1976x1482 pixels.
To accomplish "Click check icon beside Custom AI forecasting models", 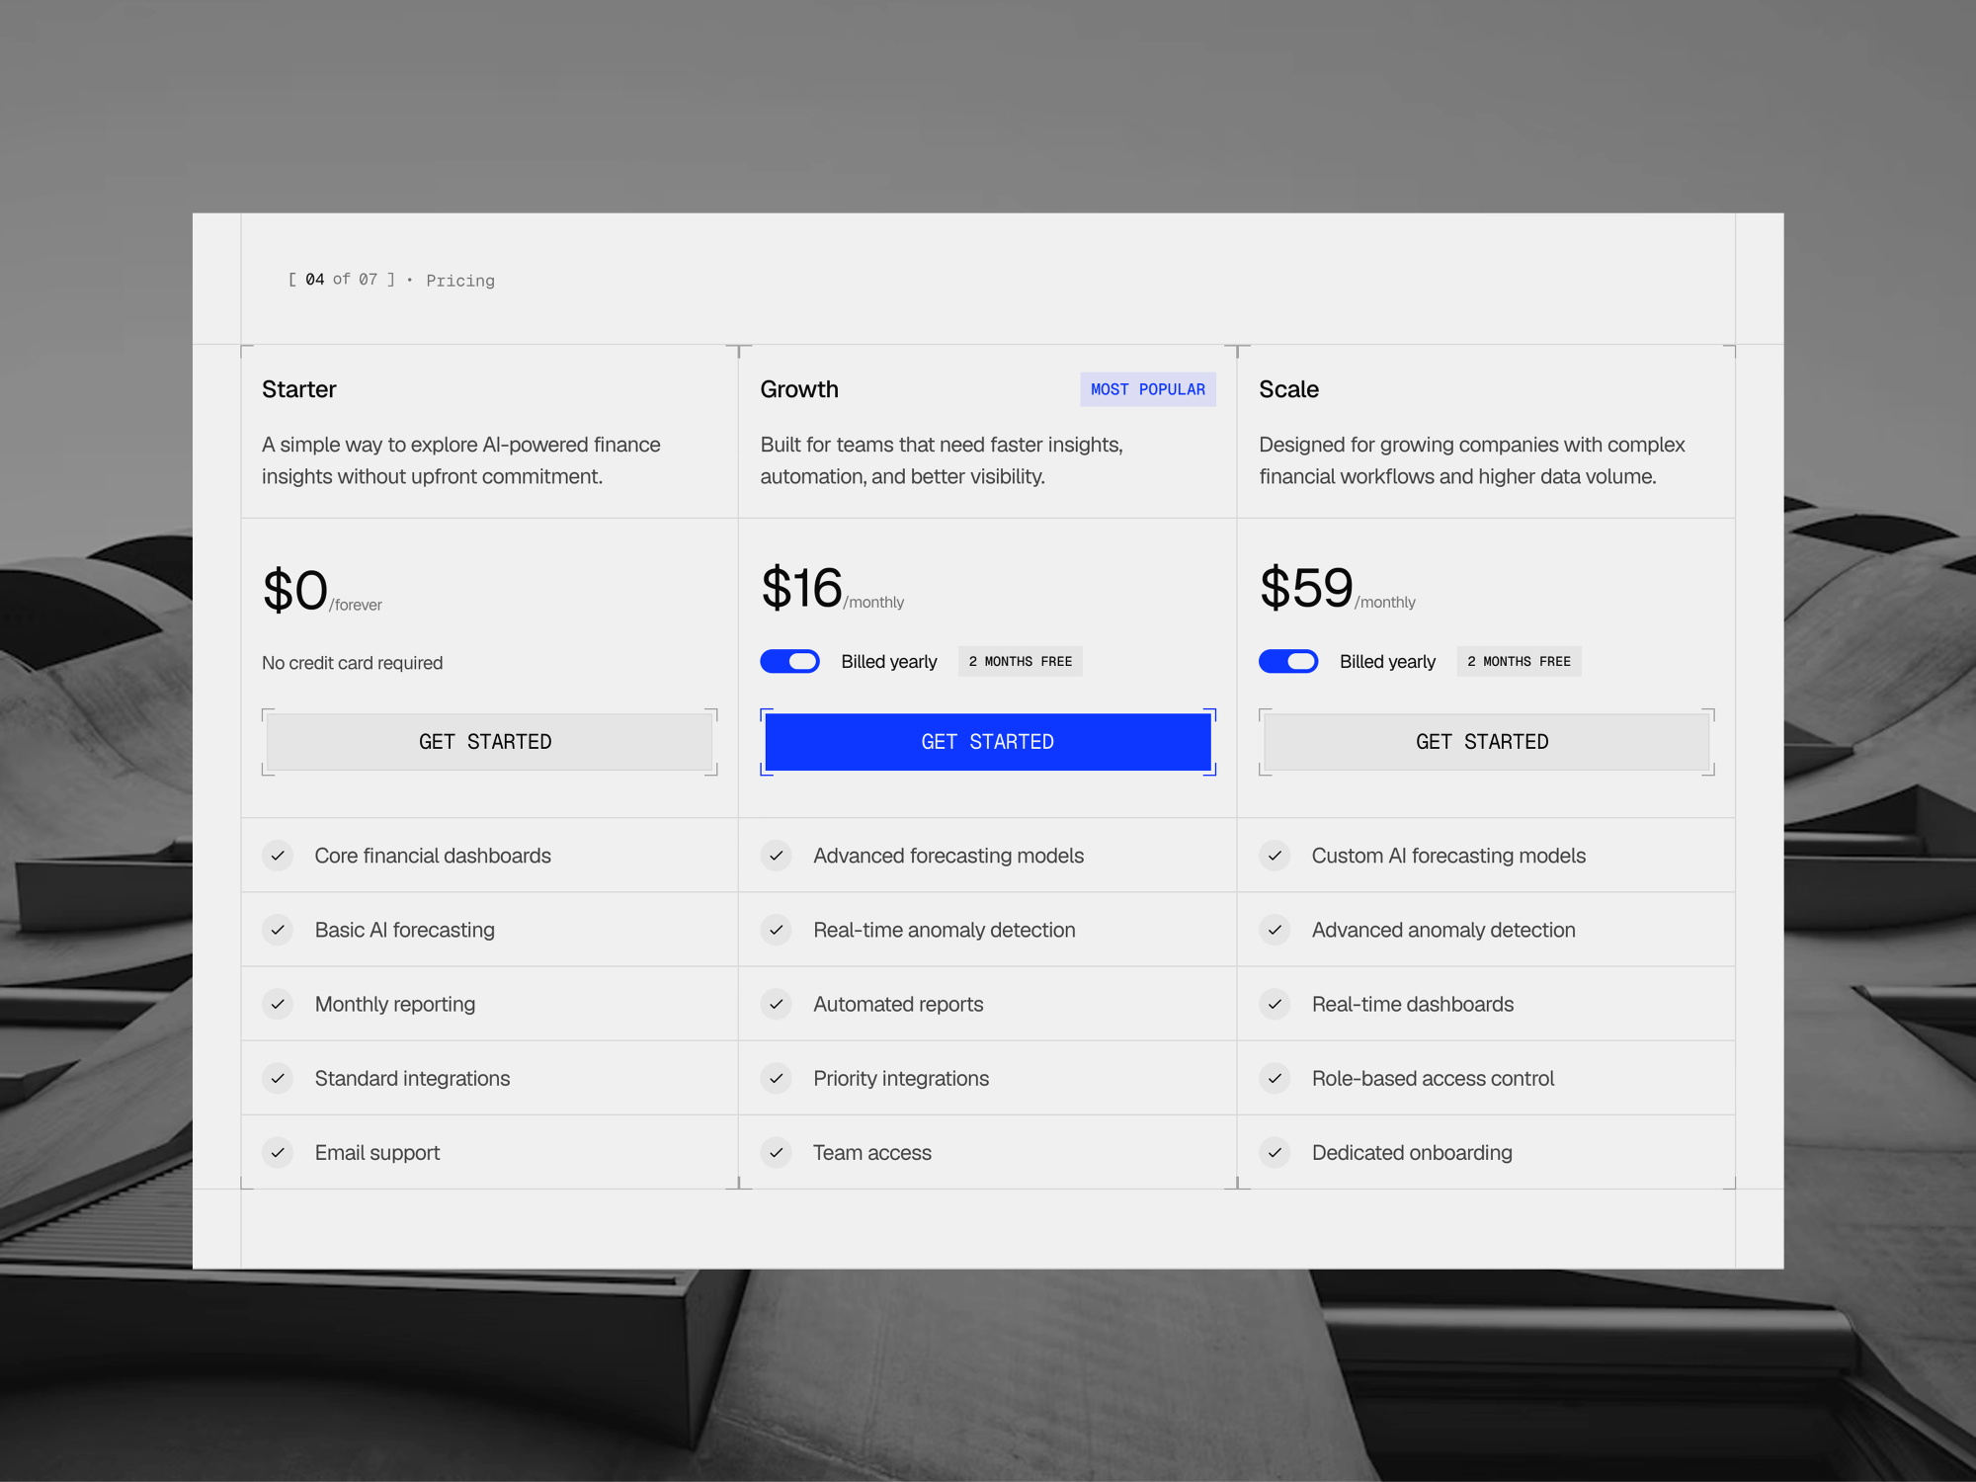I will 1275,856.
